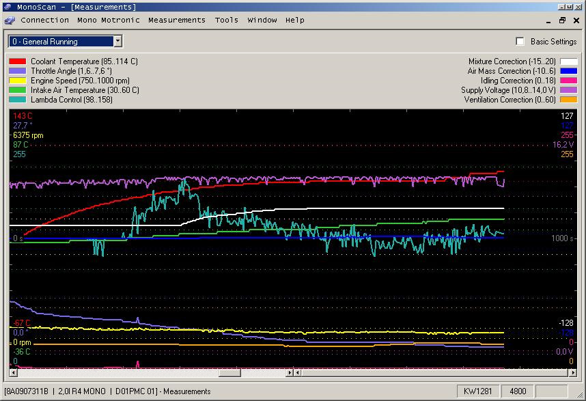The width and height of the screenshot is (586, 401).
Task: Click the '1000 s' time axis label
Action: [x=563, y=238]
